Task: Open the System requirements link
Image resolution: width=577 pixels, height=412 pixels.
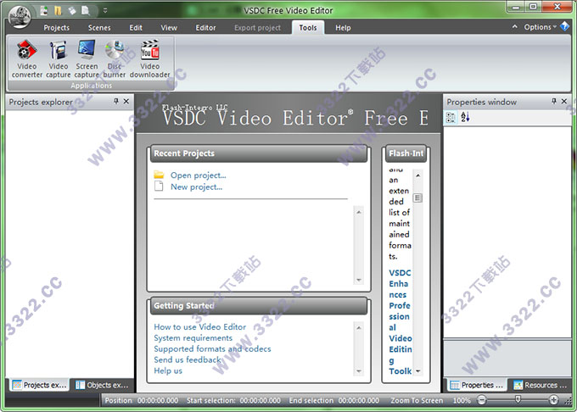Action: [193, 337]
